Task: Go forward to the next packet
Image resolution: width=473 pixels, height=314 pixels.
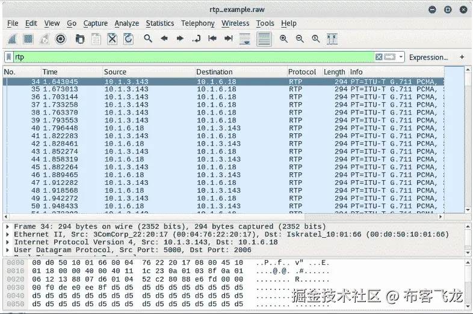Action: pos(180,38)
